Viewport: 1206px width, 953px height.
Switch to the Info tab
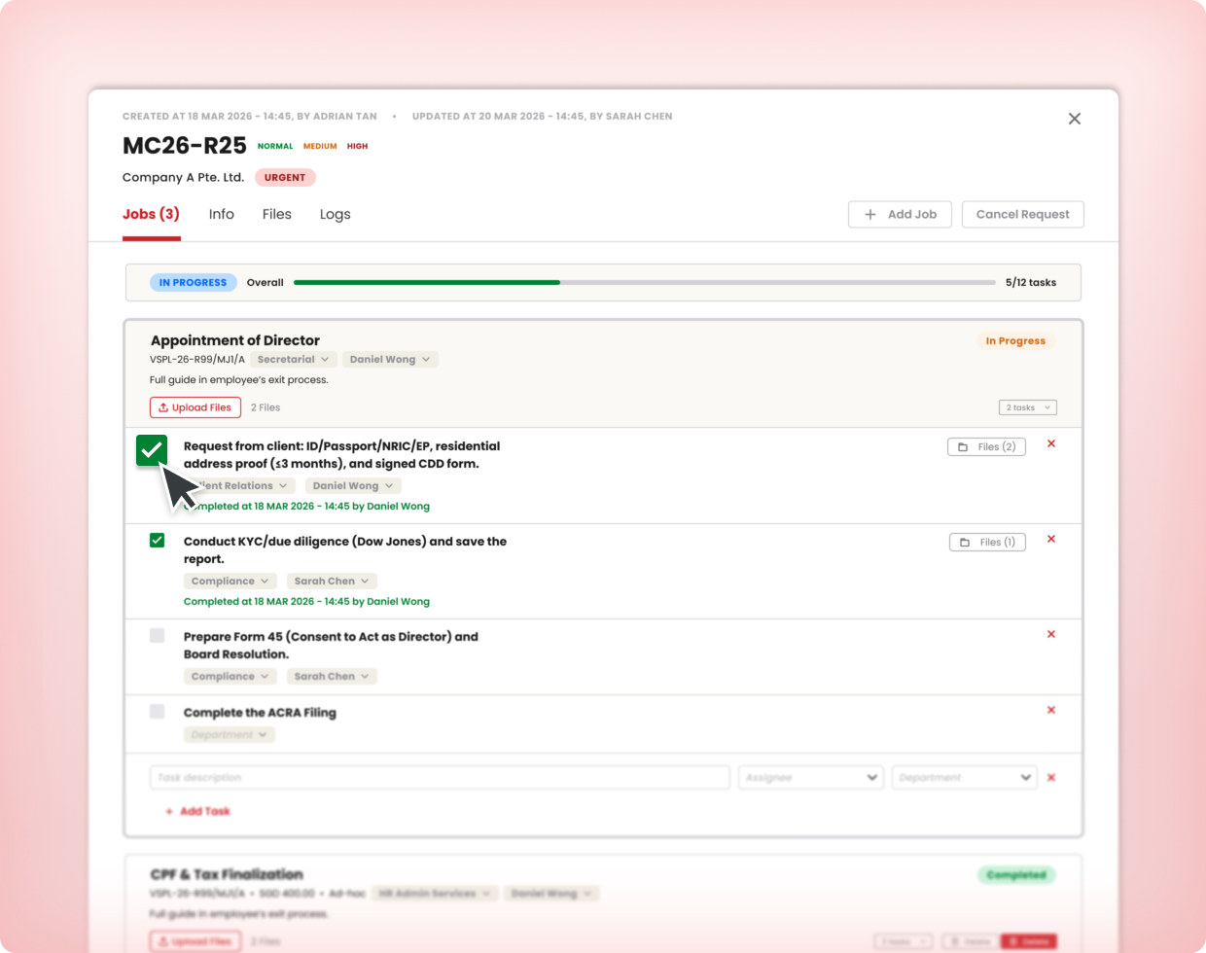221,214
